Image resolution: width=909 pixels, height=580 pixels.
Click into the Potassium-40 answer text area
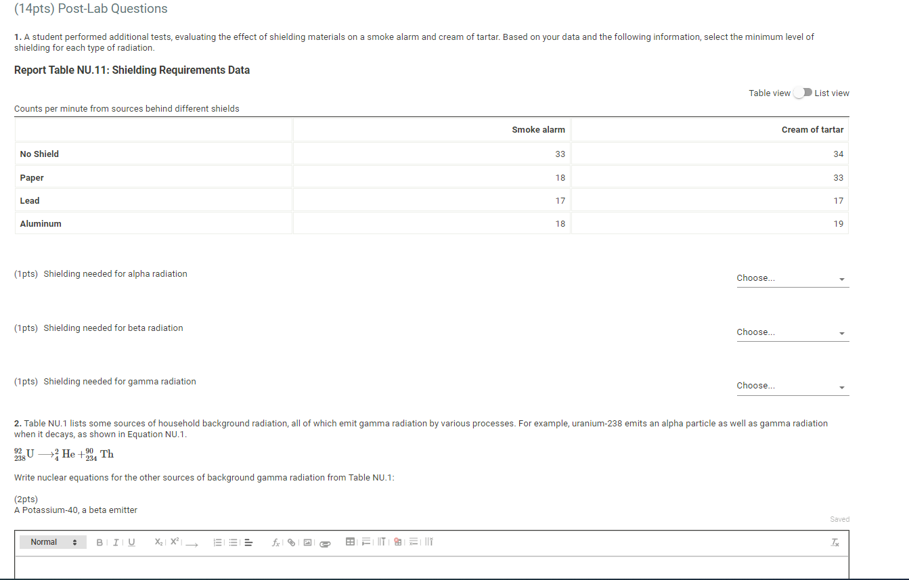tap(431, 568)
